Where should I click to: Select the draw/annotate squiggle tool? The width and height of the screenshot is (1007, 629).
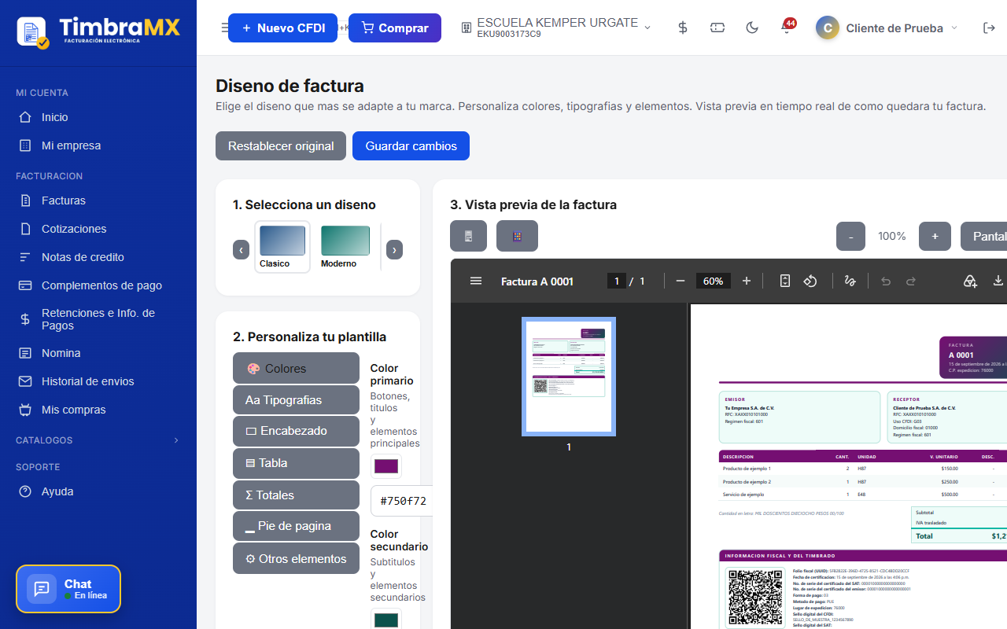(x=850, y=281)
